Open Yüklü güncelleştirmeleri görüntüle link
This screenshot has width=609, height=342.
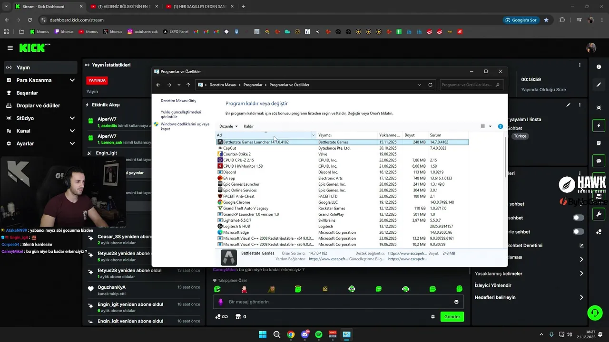(x=181, y=114)
